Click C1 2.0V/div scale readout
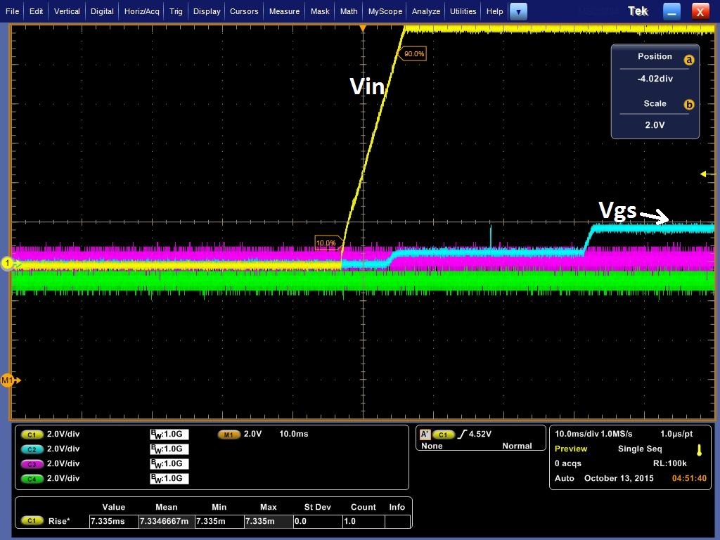 63,434
